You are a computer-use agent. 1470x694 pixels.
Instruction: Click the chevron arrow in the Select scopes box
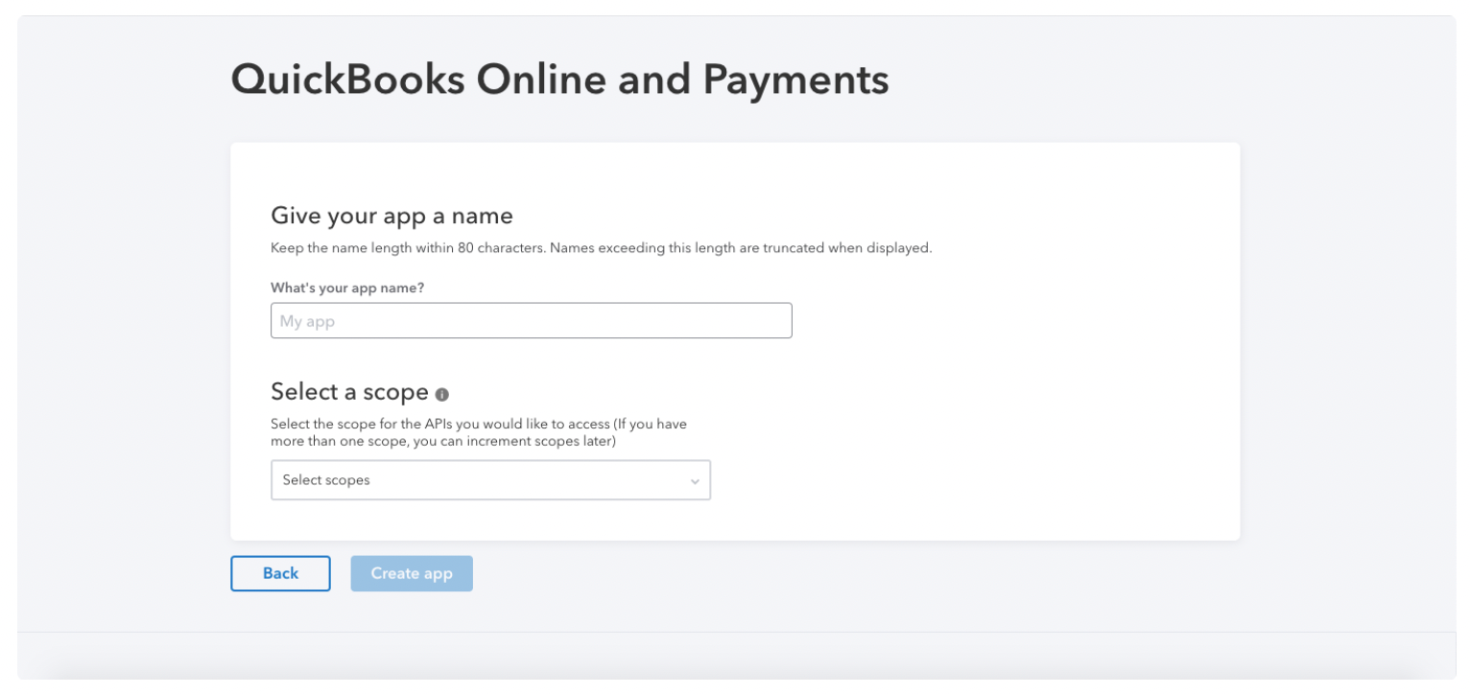pos(695,481)
